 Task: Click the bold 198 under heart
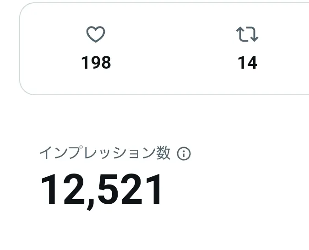(x=96, y=63)
